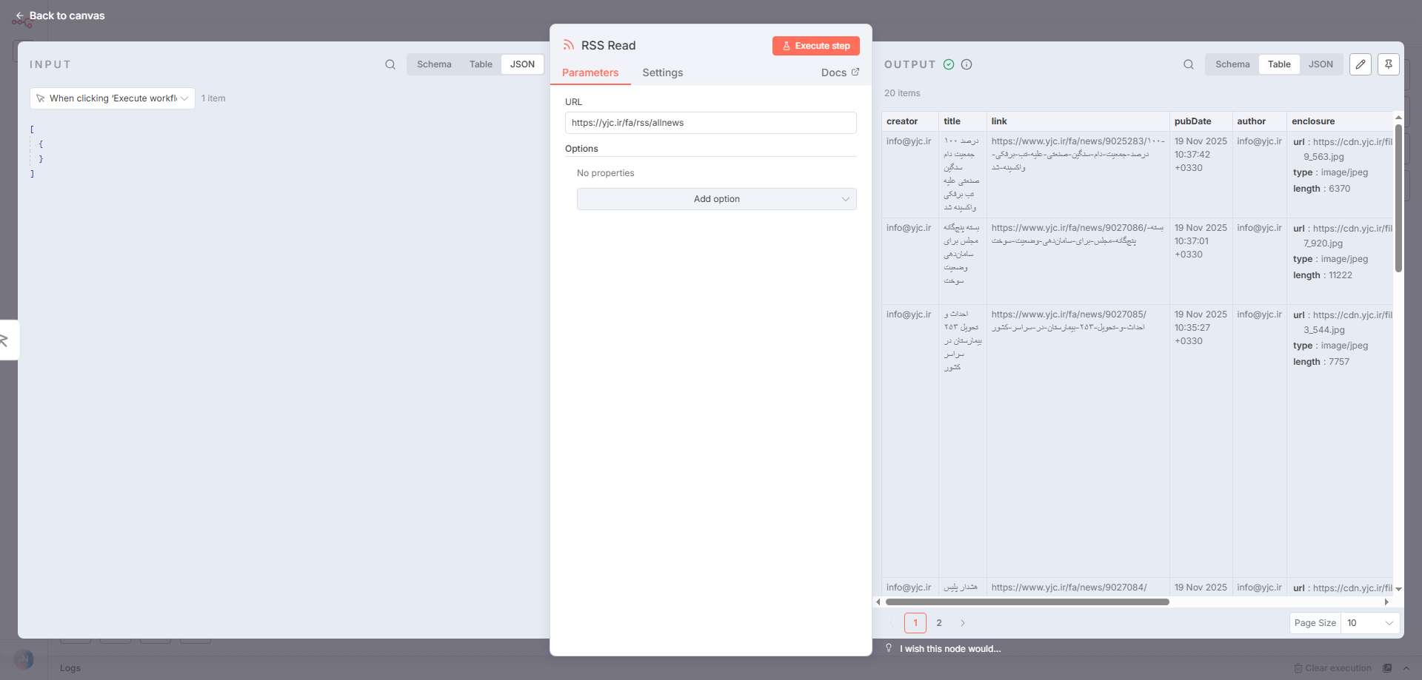
Task: Click the output info circle icon
Action: click(967, 64)
